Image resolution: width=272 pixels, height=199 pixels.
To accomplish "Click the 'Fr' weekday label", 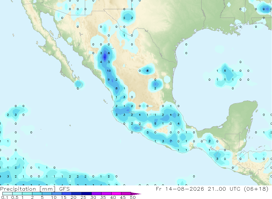I will coord(159,189).
